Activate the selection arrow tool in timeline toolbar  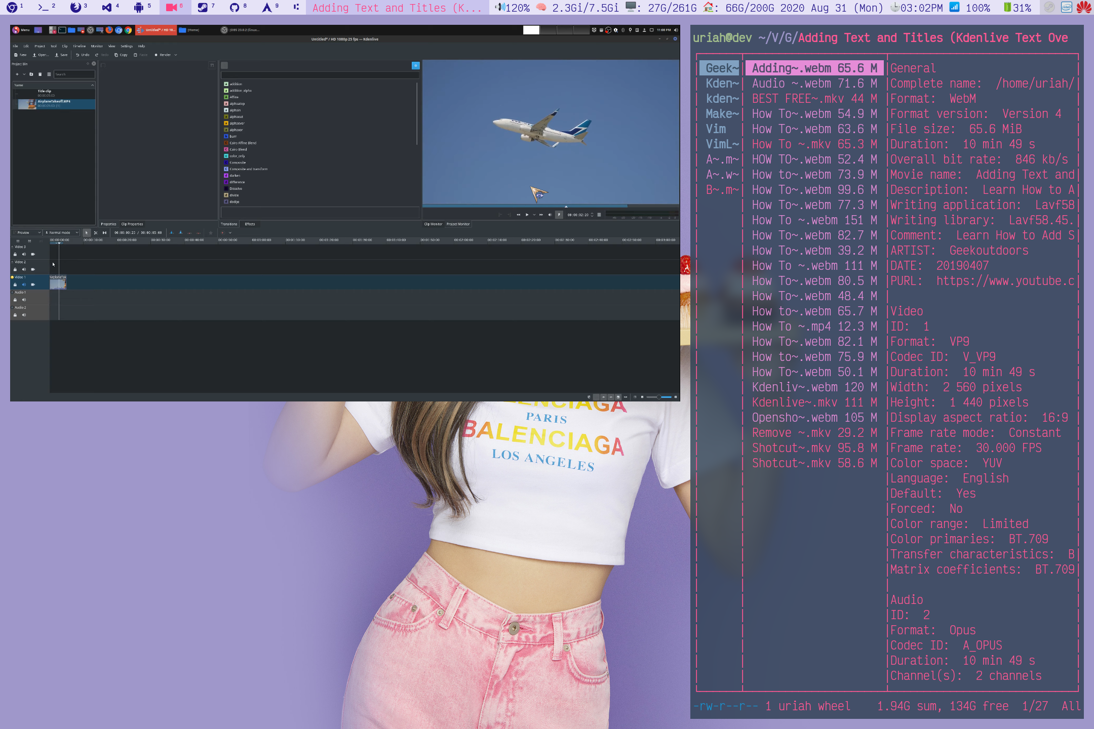coord(87,233)
